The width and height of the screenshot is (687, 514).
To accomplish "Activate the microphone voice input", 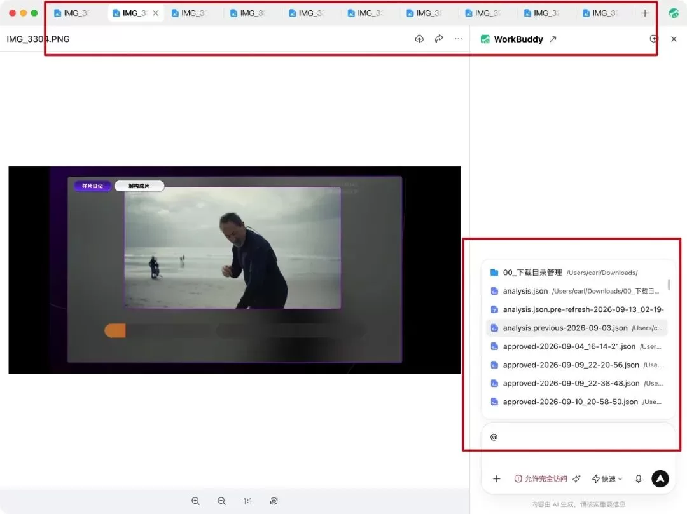I will [x=639, y=478].
